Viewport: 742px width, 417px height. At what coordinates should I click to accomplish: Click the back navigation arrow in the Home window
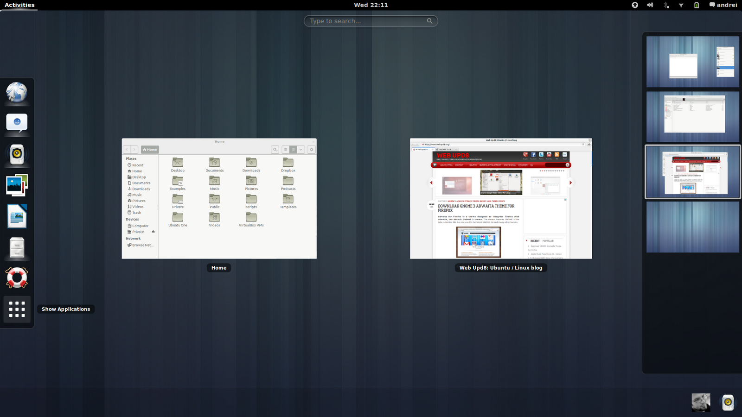click(x=127, y=149)
